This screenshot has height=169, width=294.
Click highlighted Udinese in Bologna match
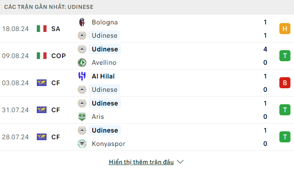(105, 35)
